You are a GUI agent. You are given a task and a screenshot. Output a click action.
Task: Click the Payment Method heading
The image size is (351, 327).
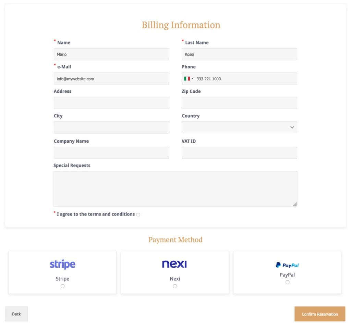pos(175,240)
